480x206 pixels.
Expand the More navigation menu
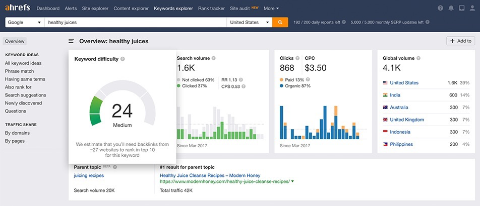(x=271, y=9)
